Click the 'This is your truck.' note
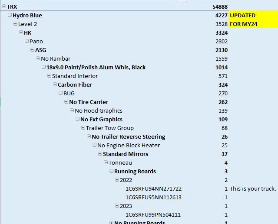The width and height of the screenshot is (278, 224). tap(253, 188)
